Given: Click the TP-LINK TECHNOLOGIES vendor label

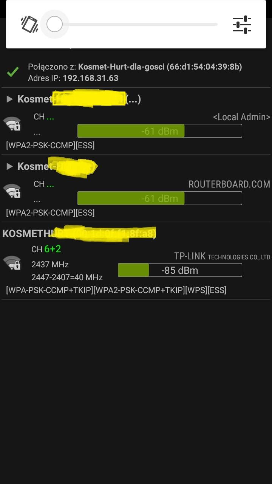Looking at the screenshot, I should [222, 256].
